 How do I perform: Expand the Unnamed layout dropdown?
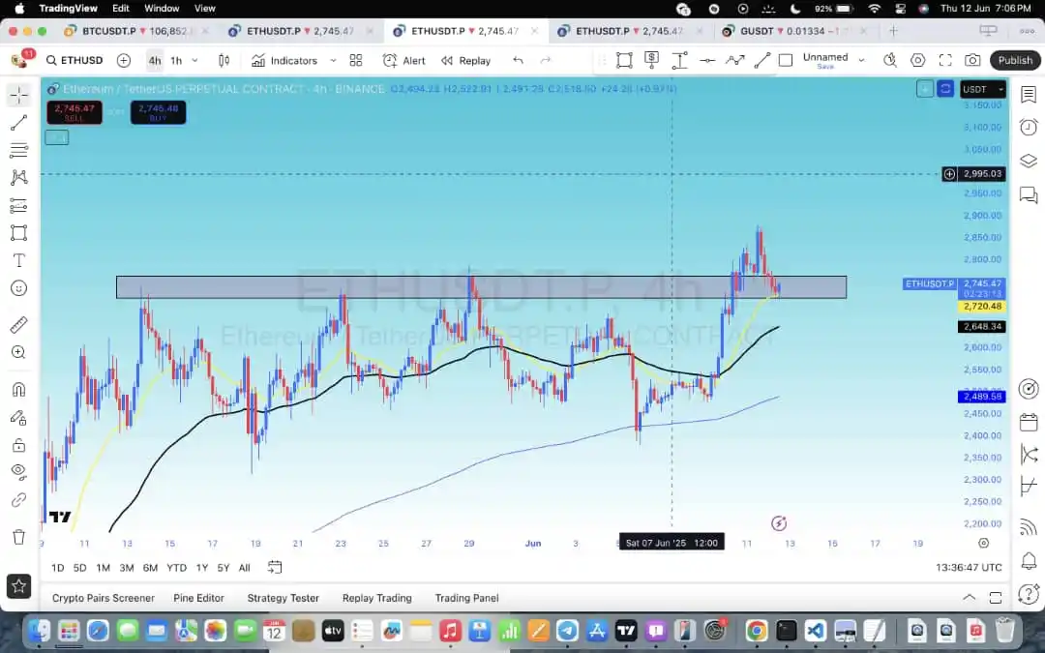pos(861,60)
